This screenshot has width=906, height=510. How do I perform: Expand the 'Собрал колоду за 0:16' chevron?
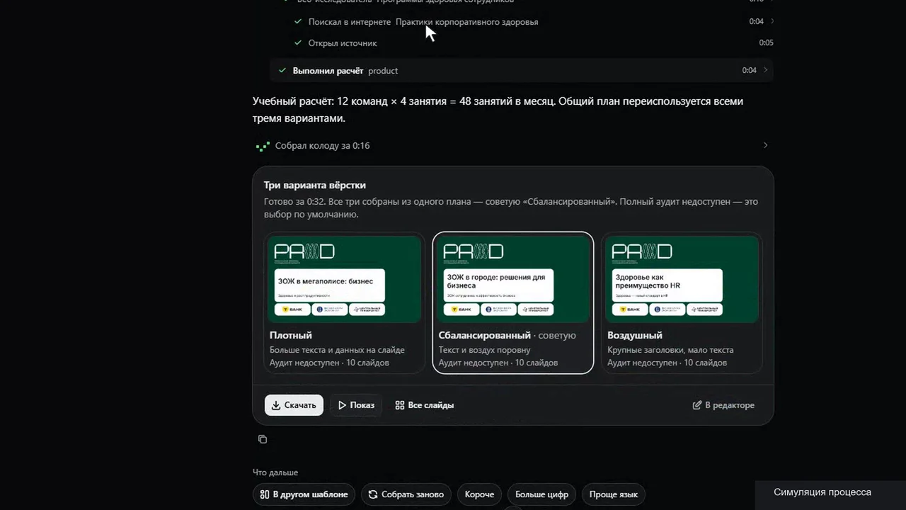point(765,145)
